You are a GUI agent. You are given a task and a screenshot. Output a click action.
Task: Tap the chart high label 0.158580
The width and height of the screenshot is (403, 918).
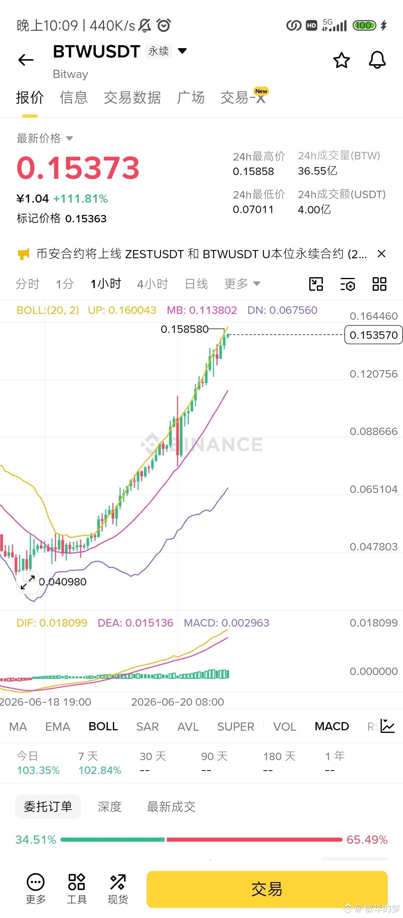pos(185,329)
